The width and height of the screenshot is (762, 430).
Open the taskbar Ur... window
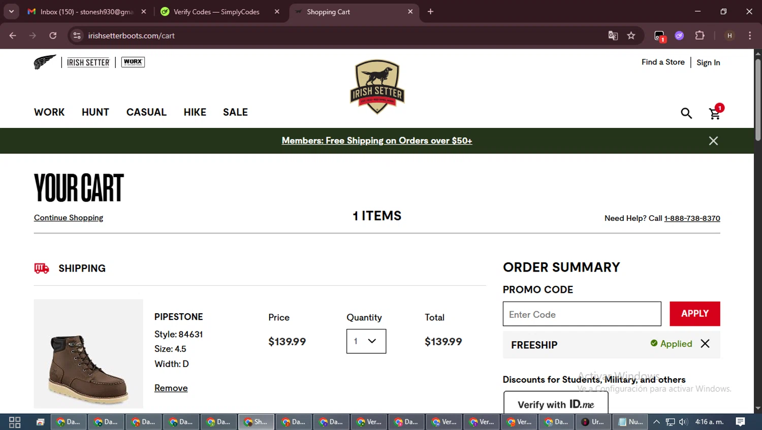pos(593,422)
